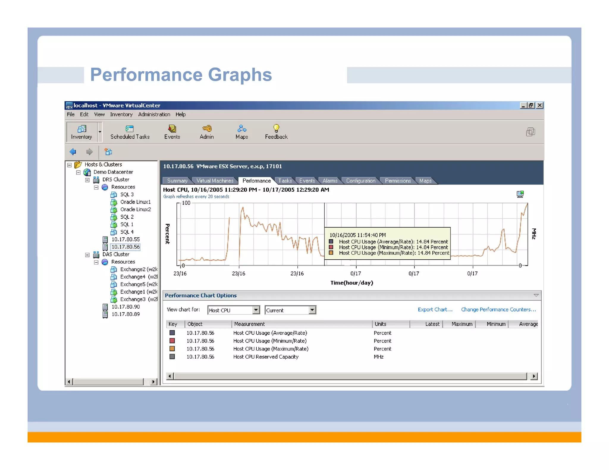Click the Export Chart link

[435, 310]
